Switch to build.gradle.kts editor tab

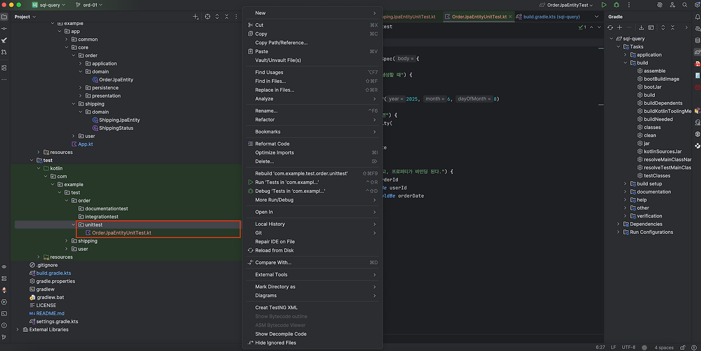551,17
